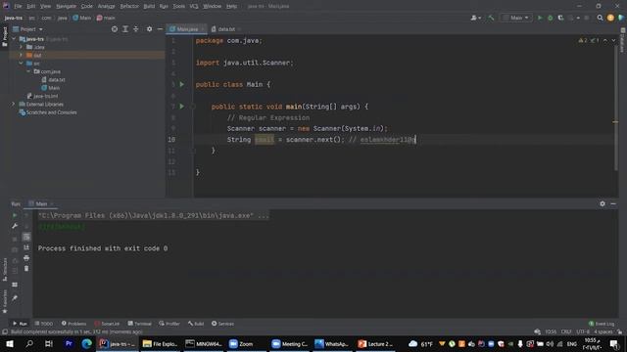Open Run tool window settings gear

pos(603,203)
